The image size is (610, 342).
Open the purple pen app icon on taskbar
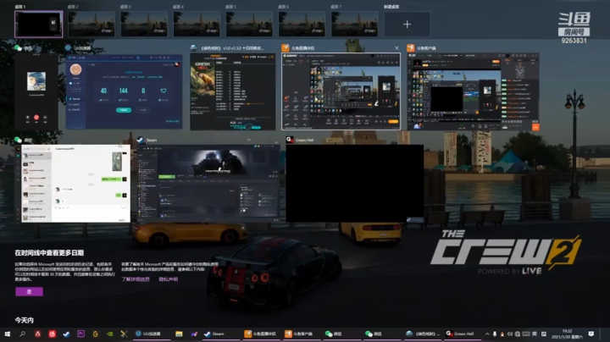coord(193,334)
